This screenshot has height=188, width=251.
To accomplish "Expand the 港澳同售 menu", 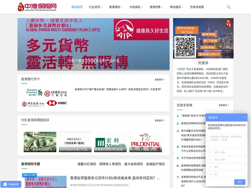I will pos(156,7).
